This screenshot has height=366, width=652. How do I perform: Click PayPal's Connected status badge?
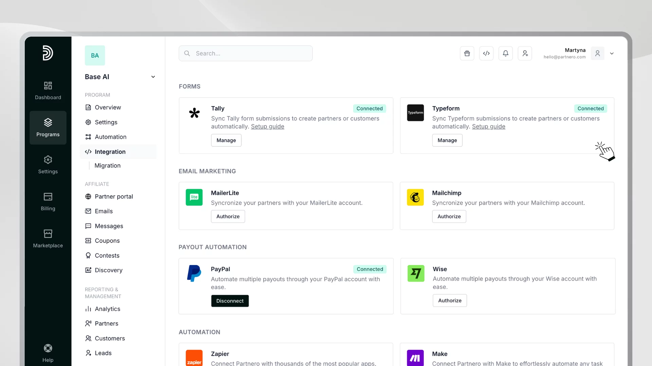pos(370,269)
